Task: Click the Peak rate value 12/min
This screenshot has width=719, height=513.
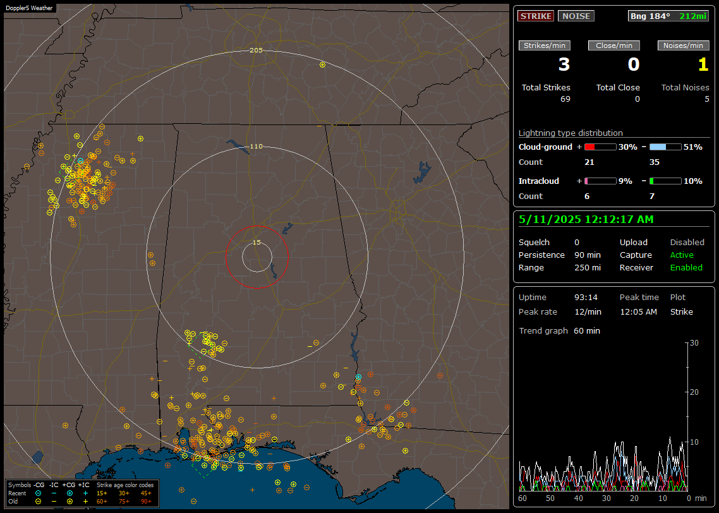Action: point(588,312)
